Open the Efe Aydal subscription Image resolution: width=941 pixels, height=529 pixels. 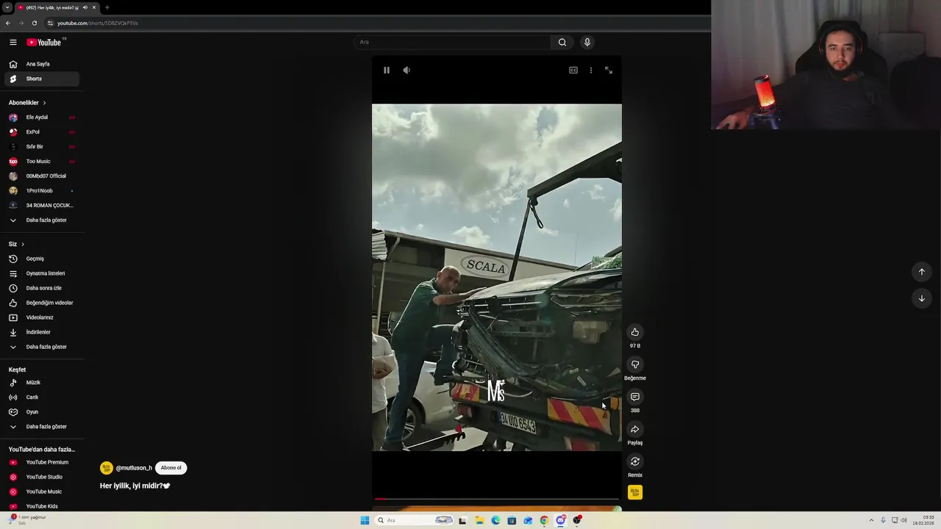point(41,118)
